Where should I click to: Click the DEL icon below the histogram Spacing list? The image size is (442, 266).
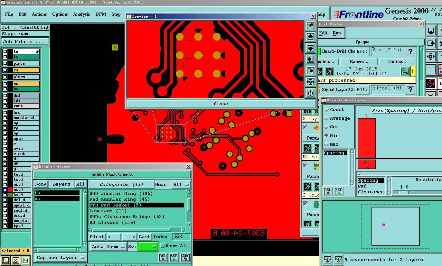point(328,191)
